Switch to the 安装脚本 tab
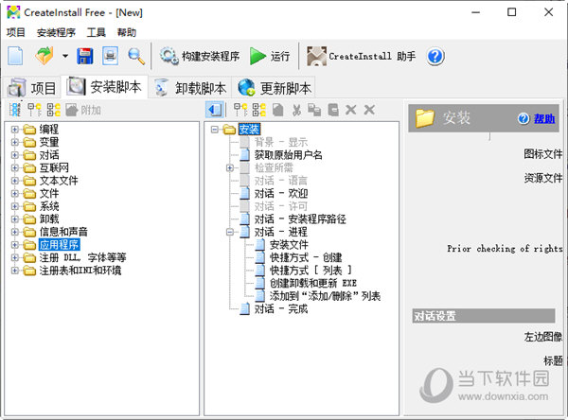This screenshot has width=568, height=420. (x=104, y=87)
